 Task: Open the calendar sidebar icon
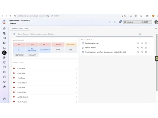click(x=4, y=72)
